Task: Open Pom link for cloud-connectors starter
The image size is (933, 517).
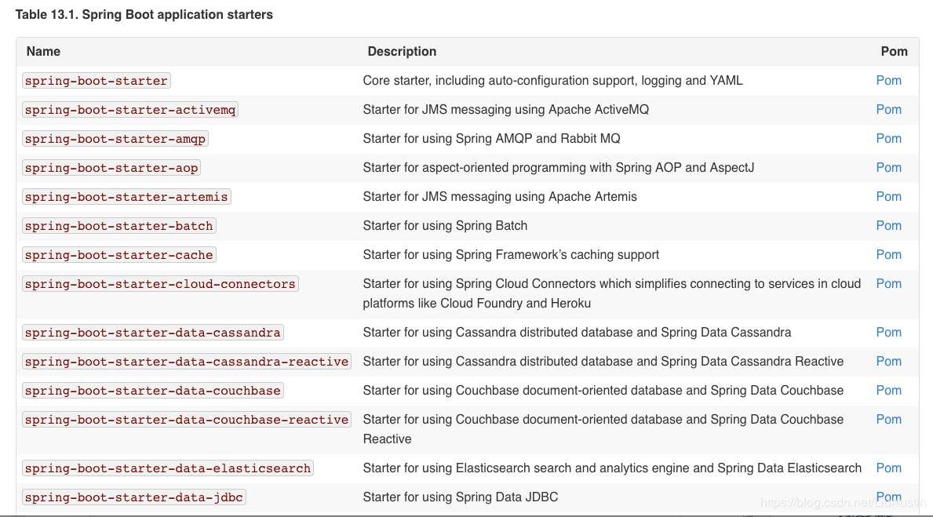Action: coord(888,284)
